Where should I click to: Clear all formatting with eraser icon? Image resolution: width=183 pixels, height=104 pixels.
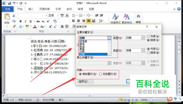point(55,21)
